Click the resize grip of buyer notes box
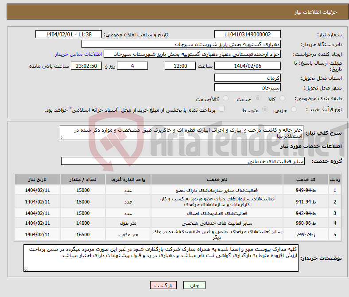Screen dimensions: 349x297 [x=26, y=270]
